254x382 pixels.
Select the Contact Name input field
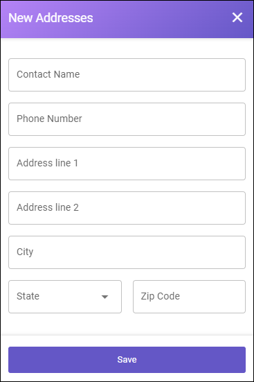pos(127,75)
